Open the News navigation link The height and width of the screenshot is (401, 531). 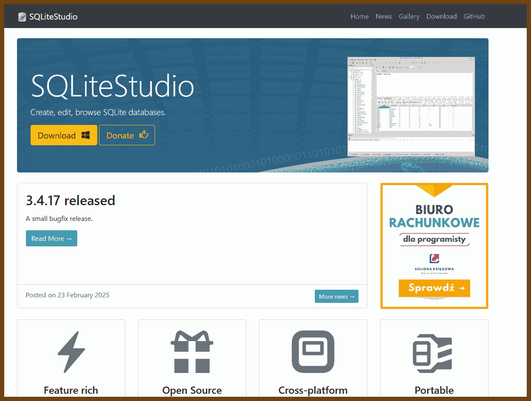384,17
